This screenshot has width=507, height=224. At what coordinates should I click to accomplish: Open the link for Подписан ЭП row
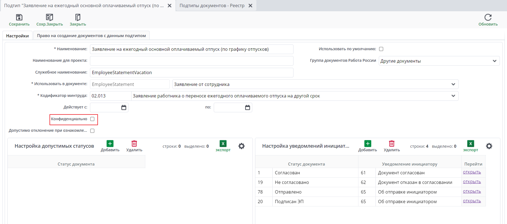pos(472,201)
